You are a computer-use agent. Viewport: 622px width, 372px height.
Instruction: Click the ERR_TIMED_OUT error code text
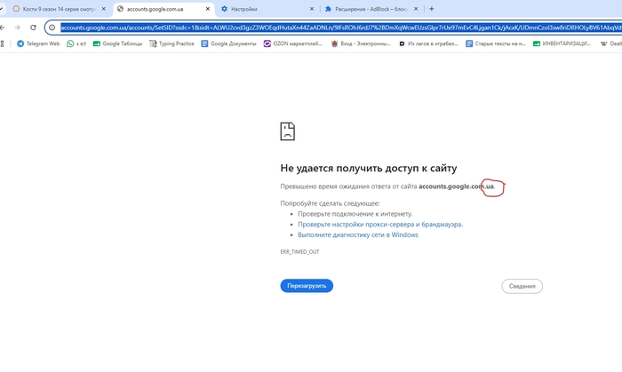click(x=300, y=251)
